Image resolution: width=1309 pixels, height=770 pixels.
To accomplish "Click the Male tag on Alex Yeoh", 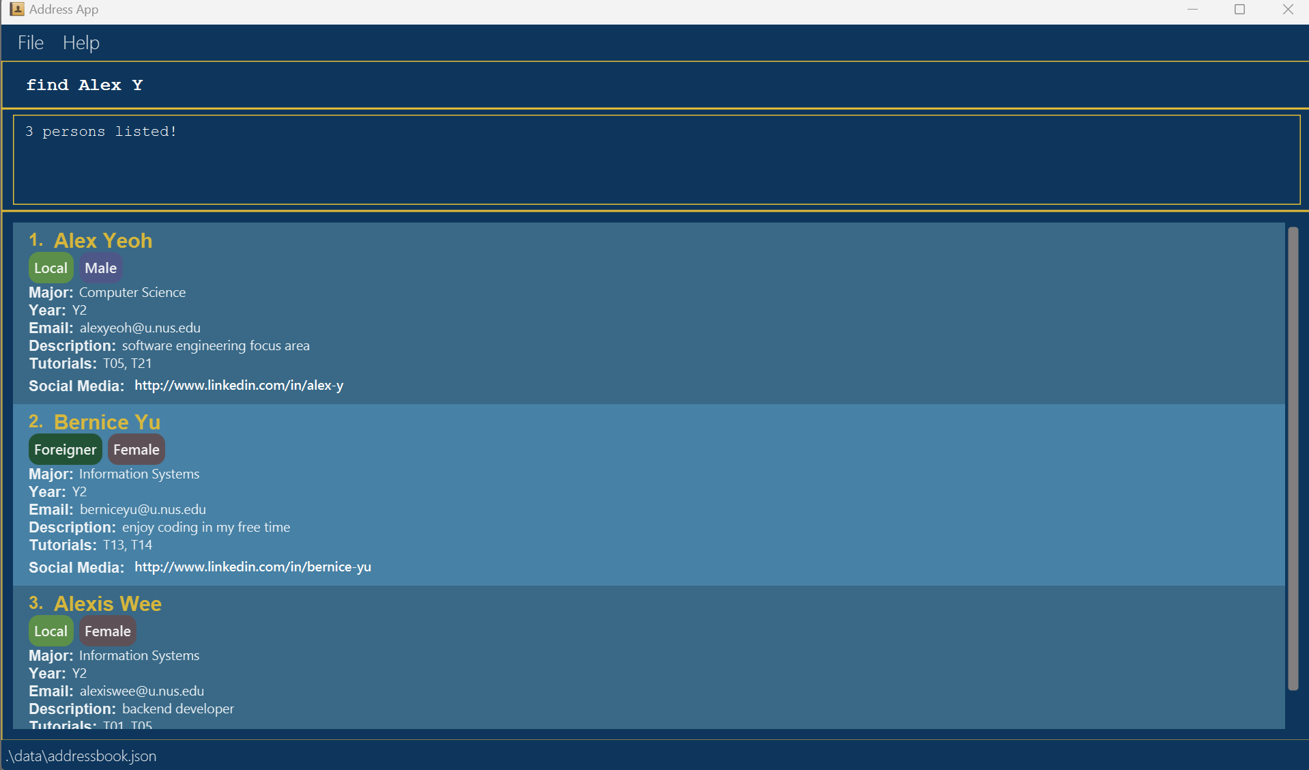I will pyautogui.click(x=100, y=268).
